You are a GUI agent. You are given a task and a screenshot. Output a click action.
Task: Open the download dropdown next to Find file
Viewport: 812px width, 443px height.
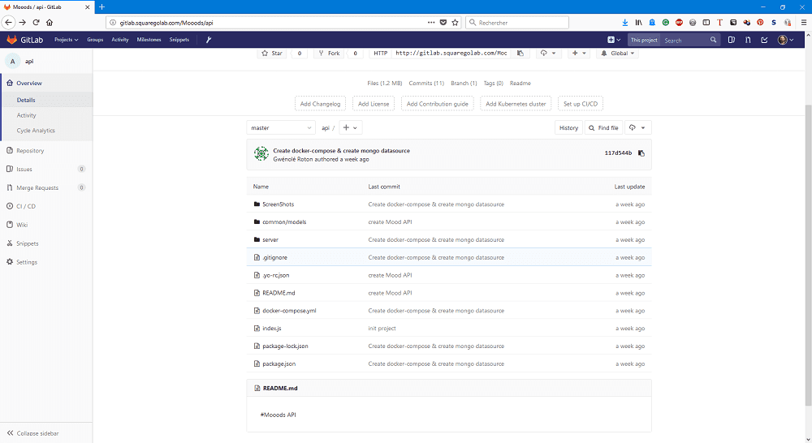(637, 128)
